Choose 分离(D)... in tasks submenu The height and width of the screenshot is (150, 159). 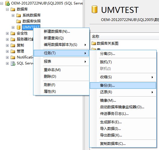coord(123,54)
